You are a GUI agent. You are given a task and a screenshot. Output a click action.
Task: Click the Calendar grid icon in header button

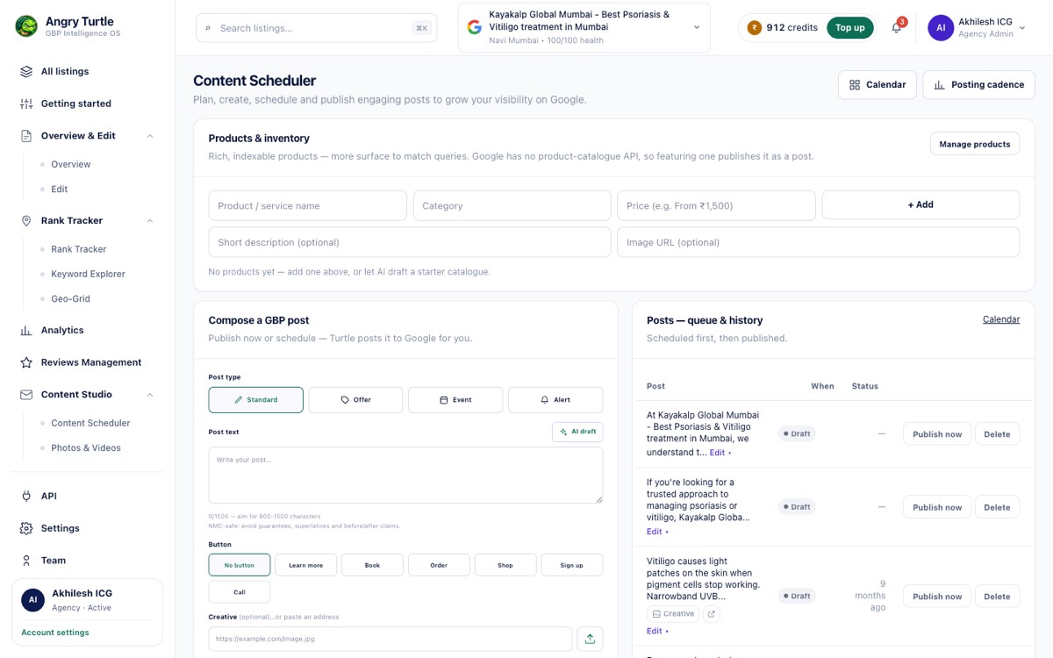tap(855, 85)
